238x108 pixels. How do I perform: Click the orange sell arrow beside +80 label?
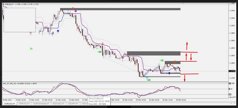(x=102, y=44)
